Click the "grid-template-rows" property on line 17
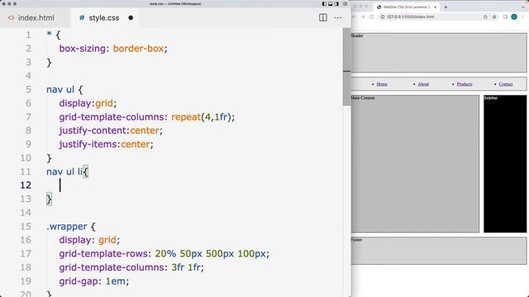Screen dimensions: 529x297 click(x=104, y=254)
